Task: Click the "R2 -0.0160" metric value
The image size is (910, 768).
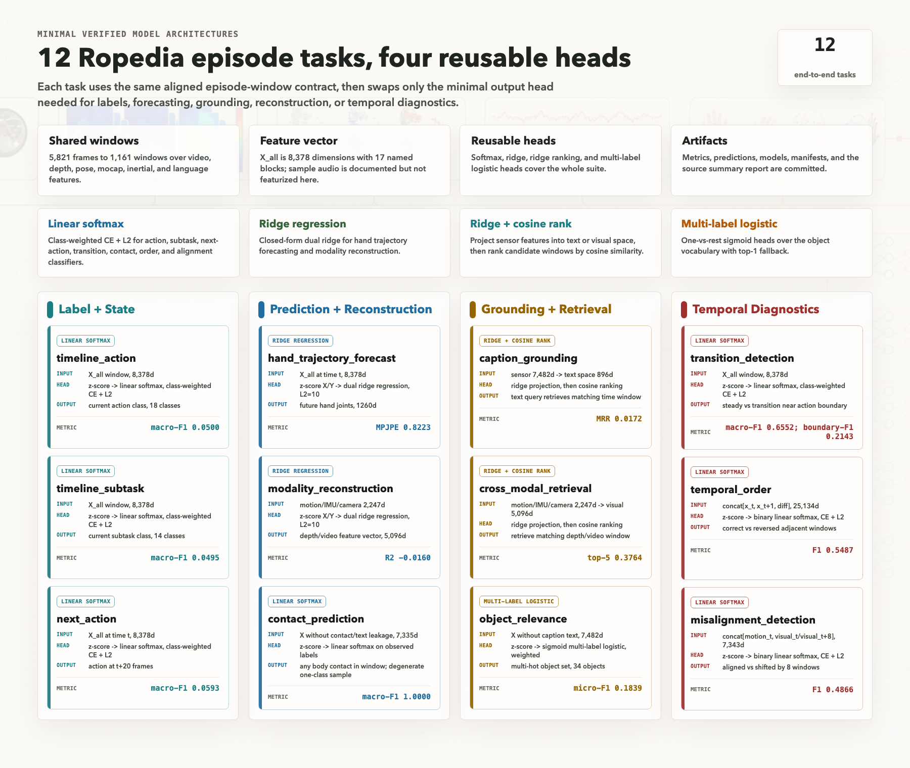Action: pyautogui.click(x=407, y=558)
